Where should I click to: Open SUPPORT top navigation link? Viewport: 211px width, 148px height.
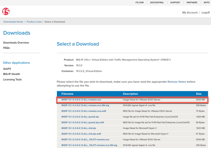175,3
